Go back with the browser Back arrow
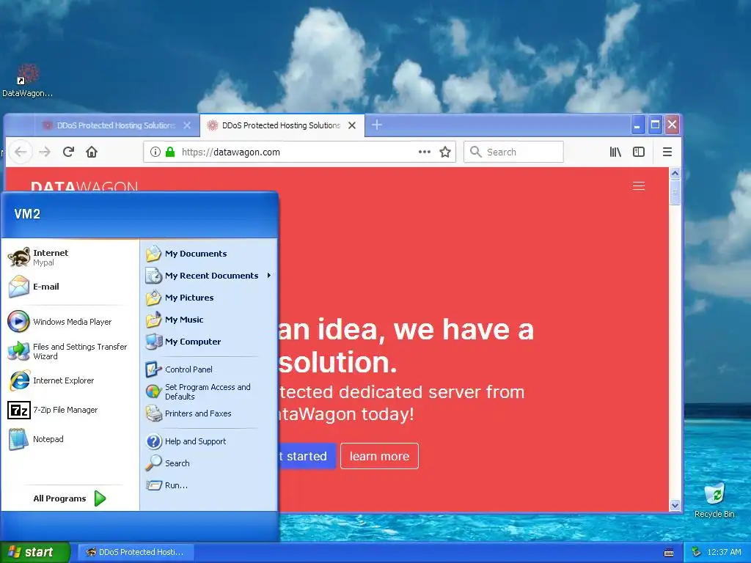The image size is (751, 563). [x=20, y=152]
